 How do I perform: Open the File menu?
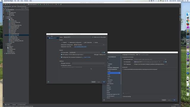pos(15,1)
